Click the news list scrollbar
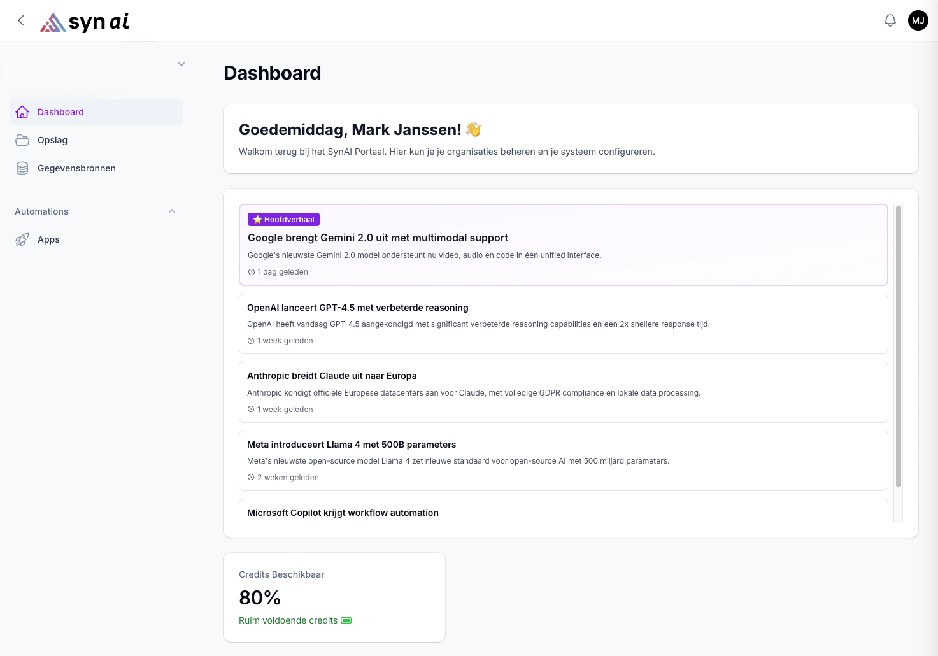This screenshot has height=656, width=938. click(899, 346)
